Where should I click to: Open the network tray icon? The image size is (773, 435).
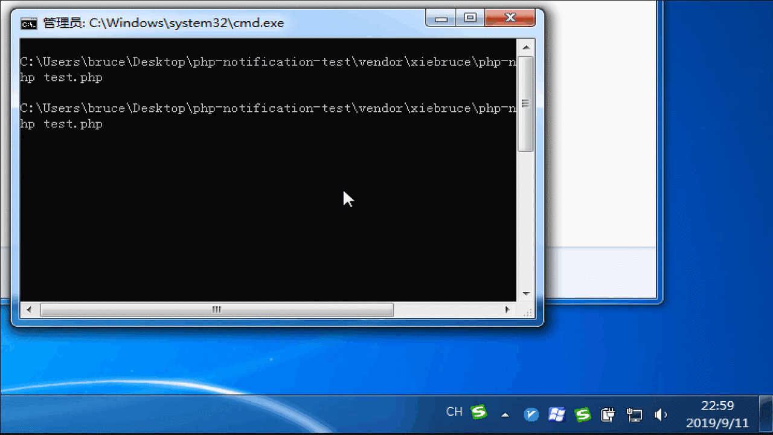pyautogui.click(x=634, y=414)
